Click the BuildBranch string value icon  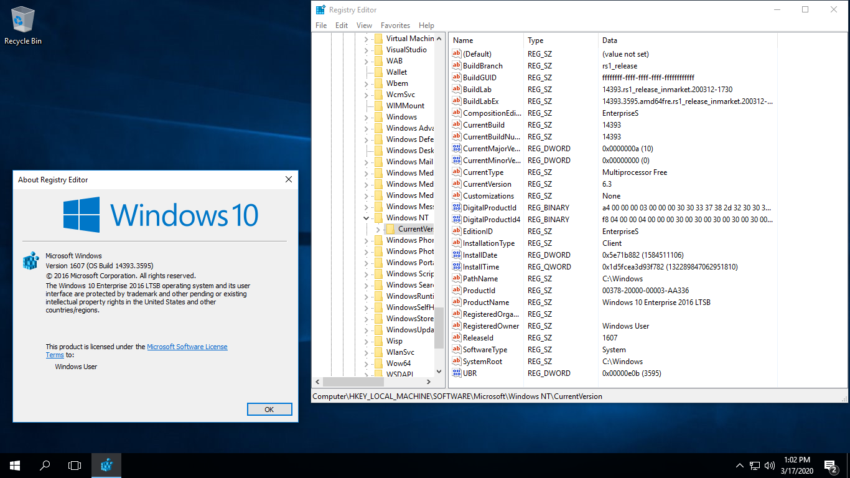click(456, 65)
